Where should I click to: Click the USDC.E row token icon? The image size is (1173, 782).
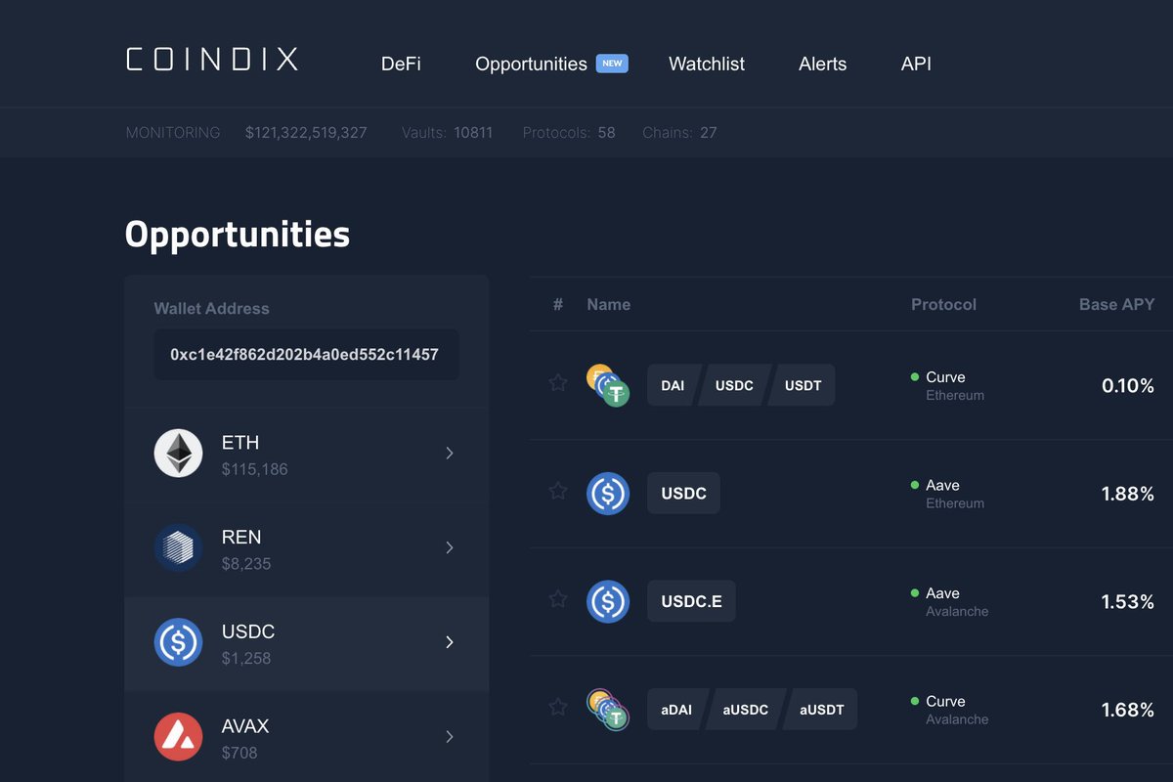608,601
